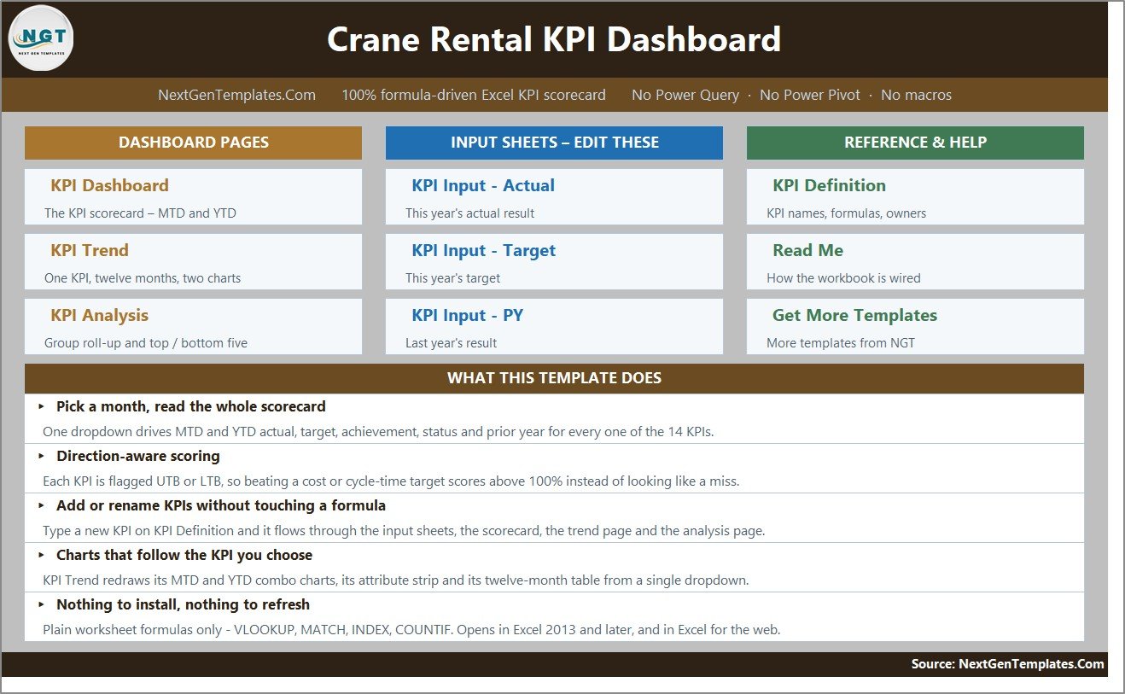Open the KPI Definition reference sheet
The image size is (1125, 694).
click(x=829, y=185)
